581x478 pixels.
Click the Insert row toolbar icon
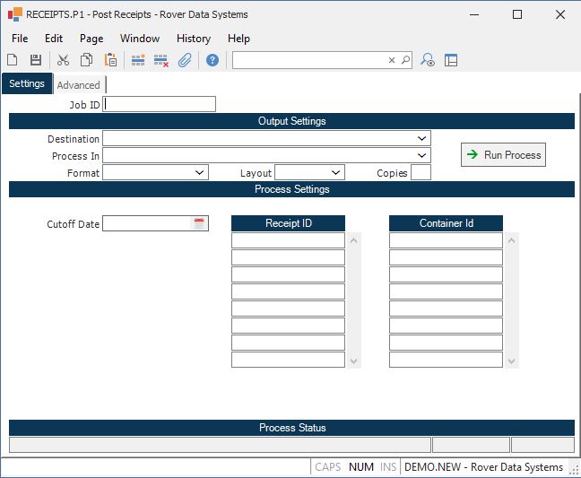click(x=138, y=60)
